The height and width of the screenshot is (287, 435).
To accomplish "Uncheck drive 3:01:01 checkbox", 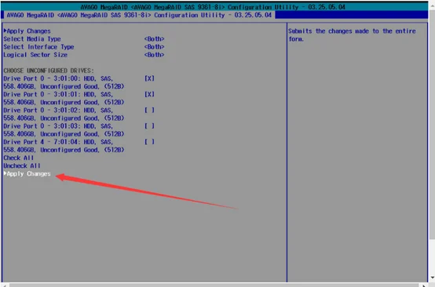I will pyautogui.click(x=149, y=94).
